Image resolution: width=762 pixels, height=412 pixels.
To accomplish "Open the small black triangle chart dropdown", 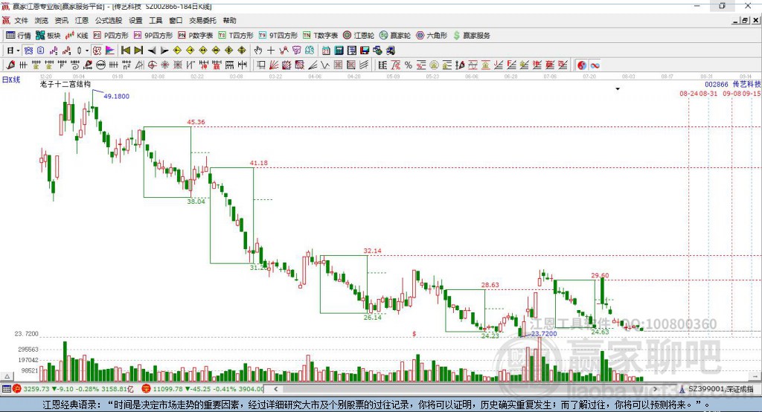I will coord(618,89).
